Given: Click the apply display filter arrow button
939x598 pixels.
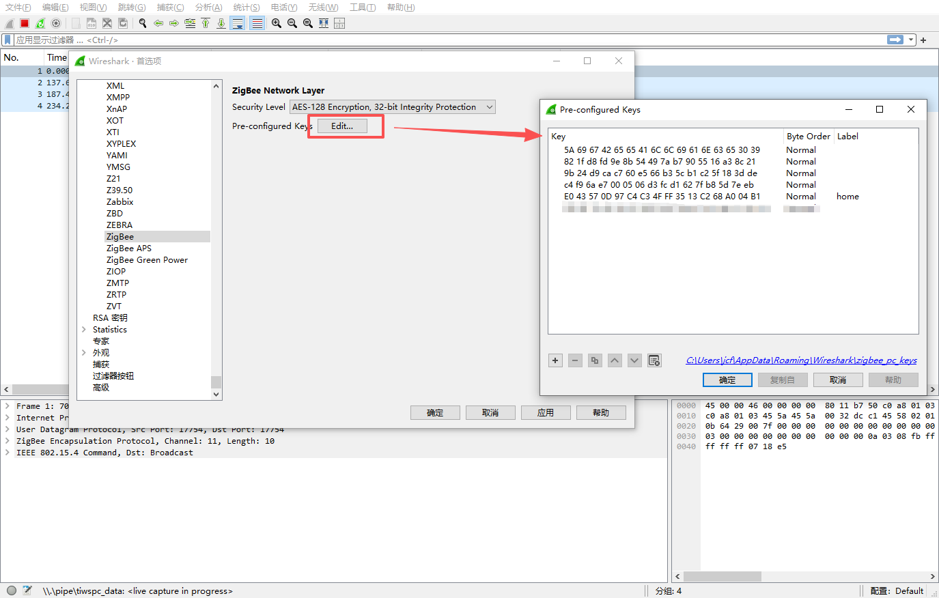Looking at the screenshot, I should [x=895, y=40].
